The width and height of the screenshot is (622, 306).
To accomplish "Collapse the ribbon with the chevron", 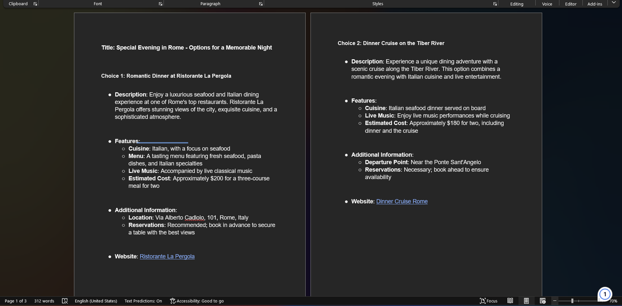I will (614, 3).
